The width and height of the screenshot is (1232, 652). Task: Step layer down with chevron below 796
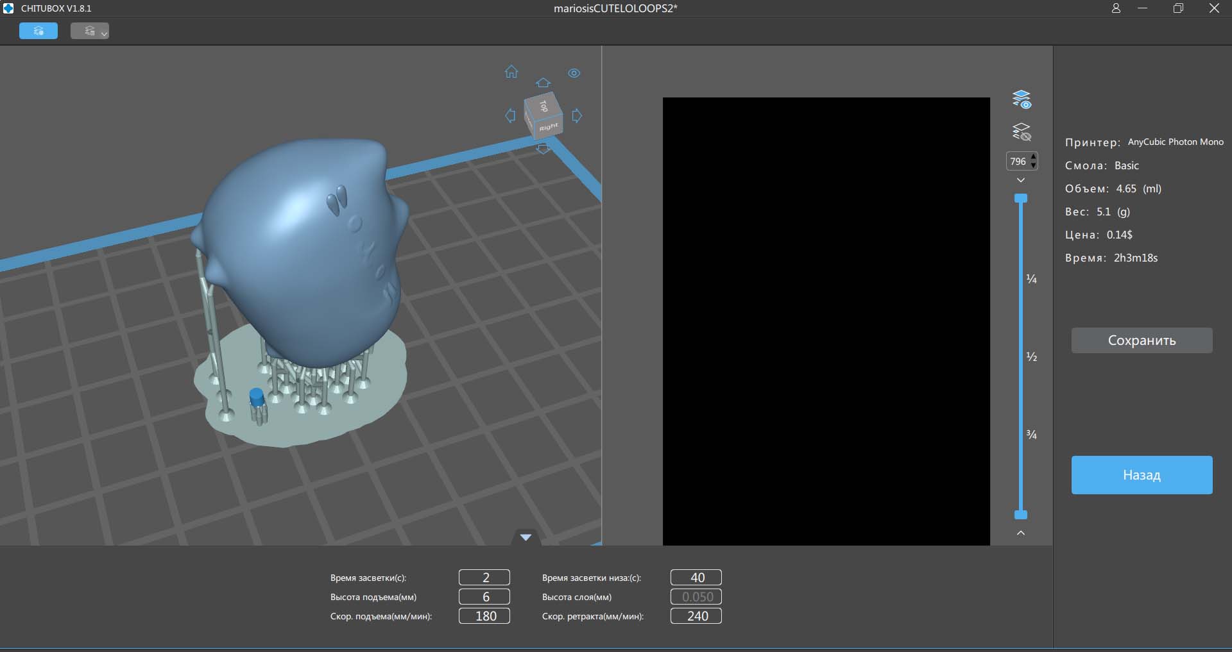pyautogui.click(x=1021, y=180)
